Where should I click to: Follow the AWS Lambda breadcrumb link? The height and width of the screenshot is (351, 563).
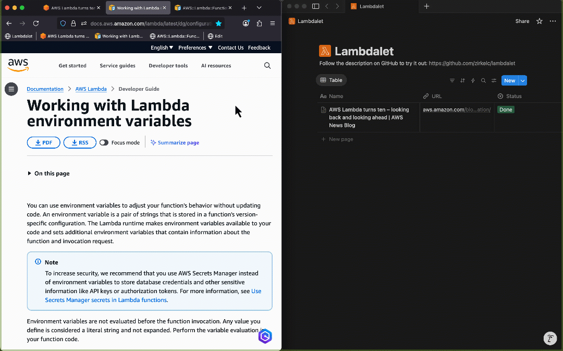point(91,89)
